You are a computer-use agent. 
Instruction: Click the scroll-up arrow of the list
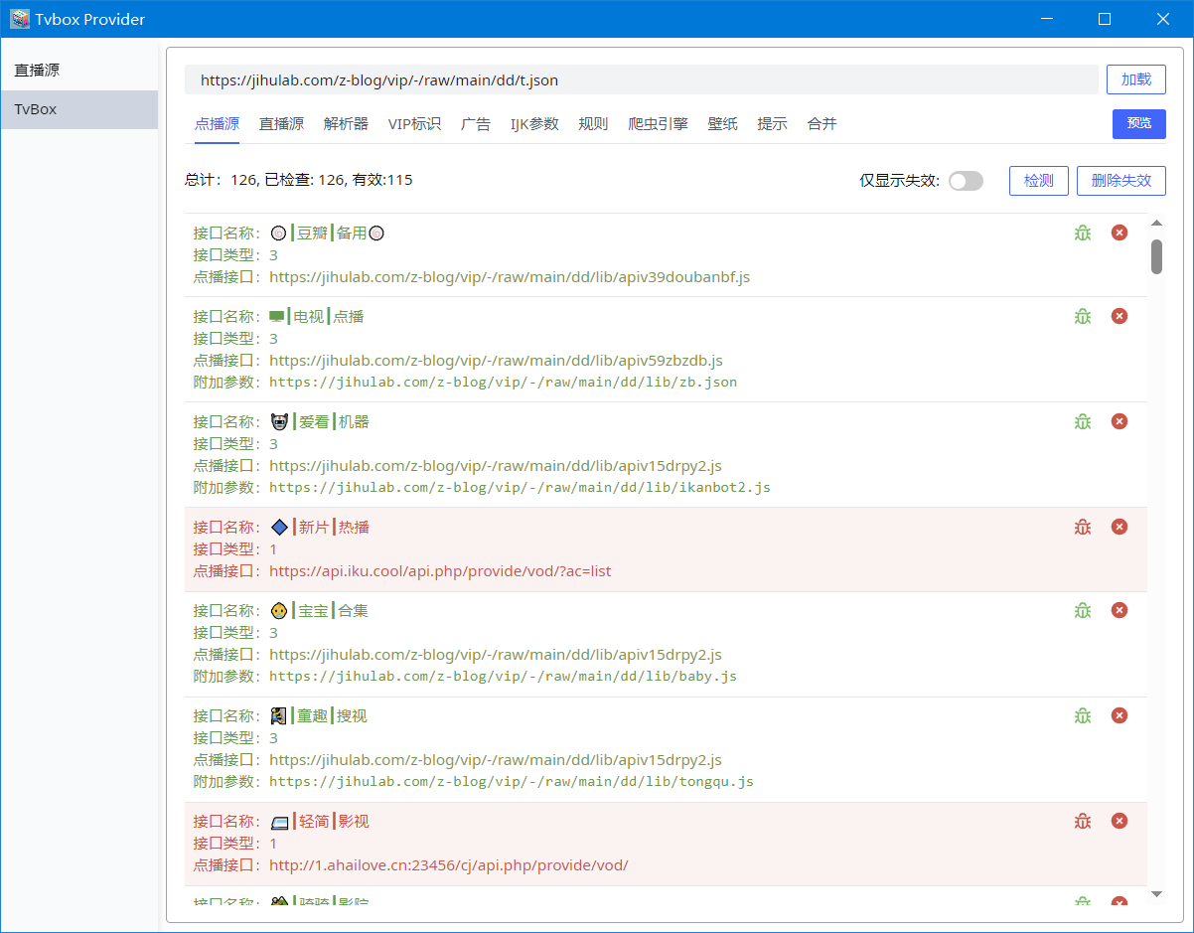(x=1156, y=223)
